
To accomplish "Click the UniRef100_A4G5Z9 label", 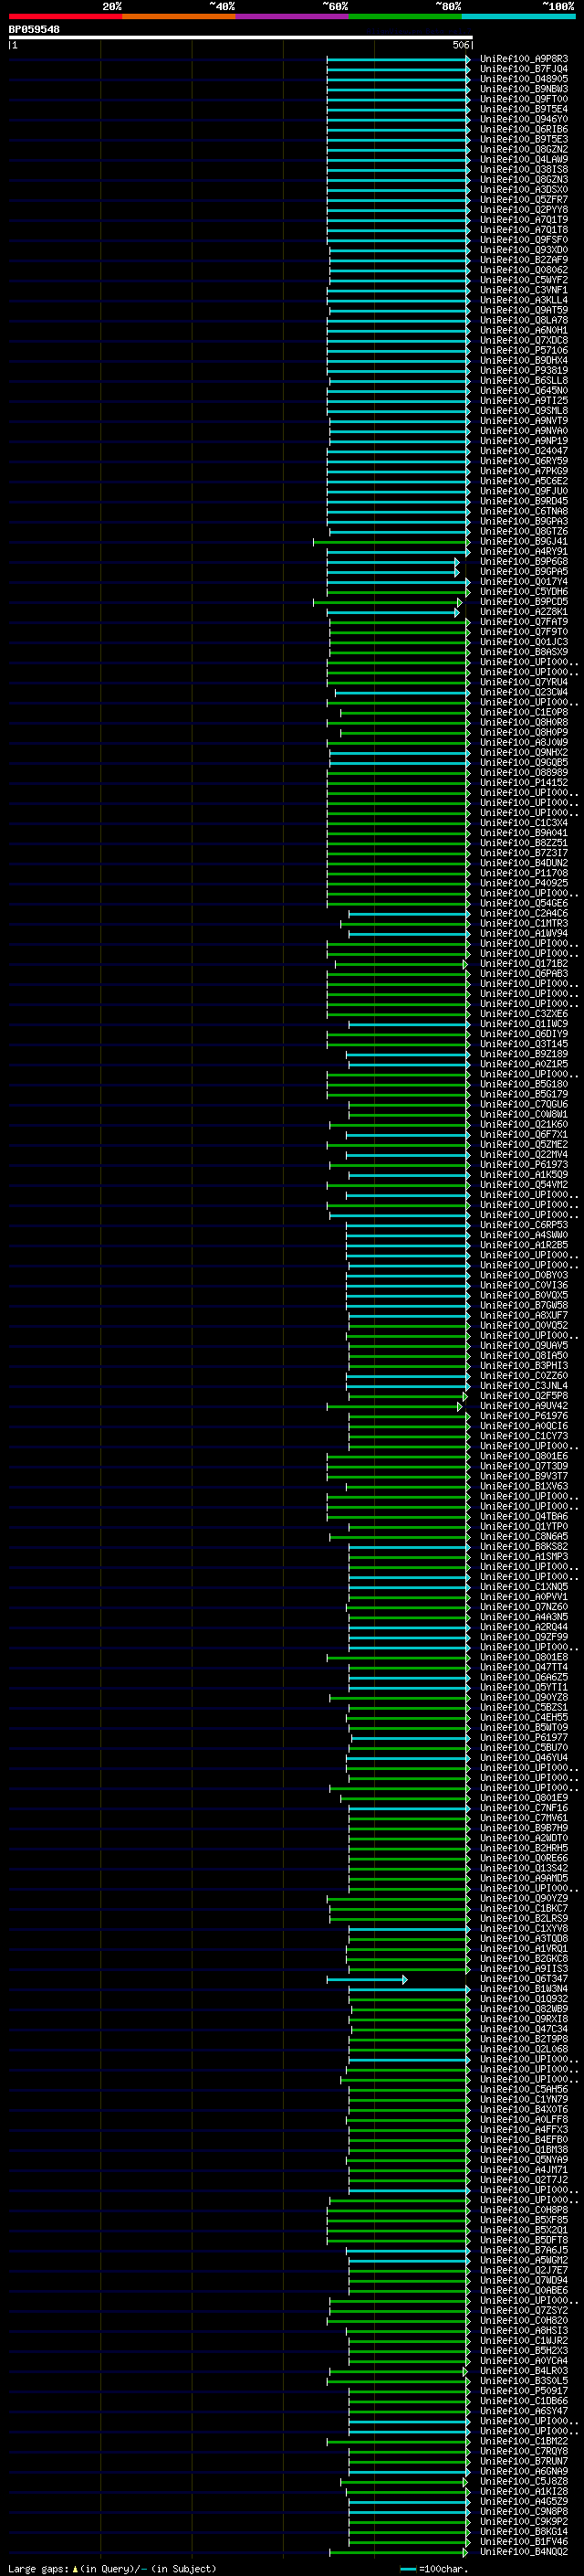I will click(x=524, y=2502).
